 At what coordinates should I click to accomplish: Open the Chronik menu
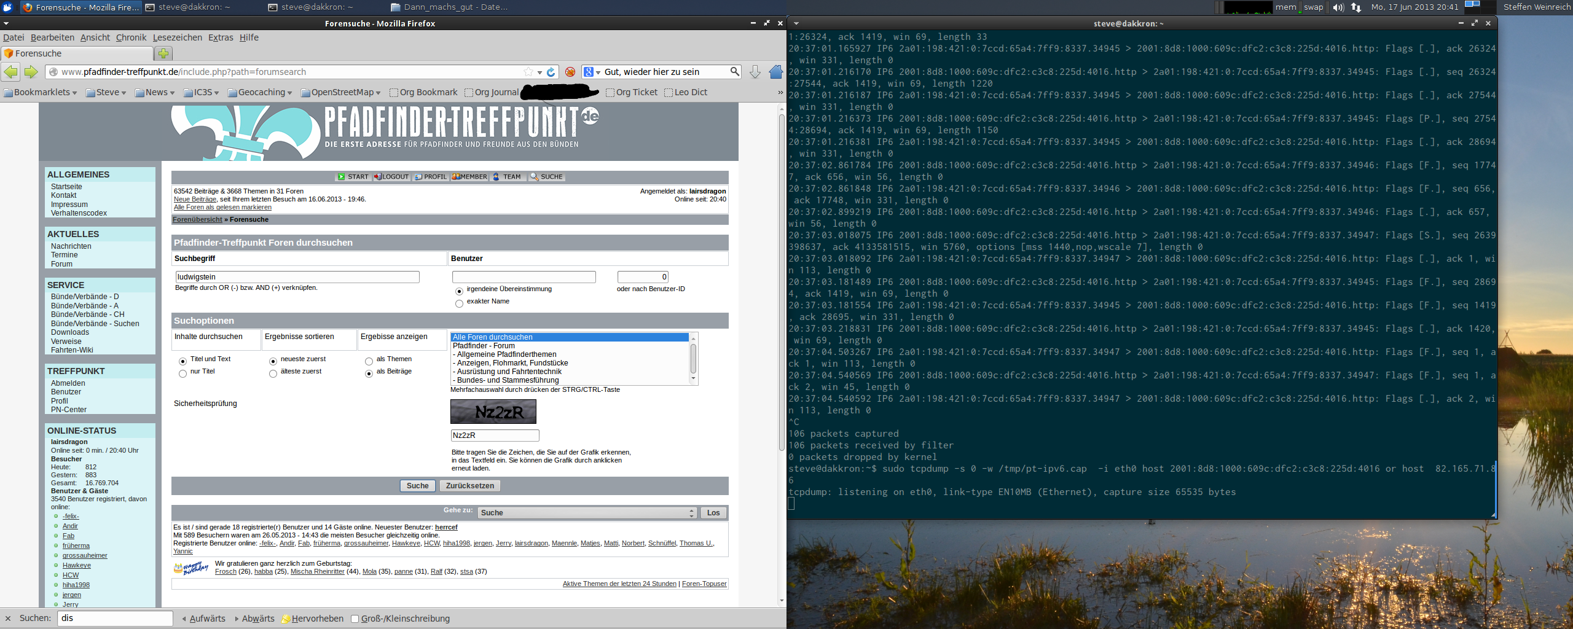pos(131,37)
